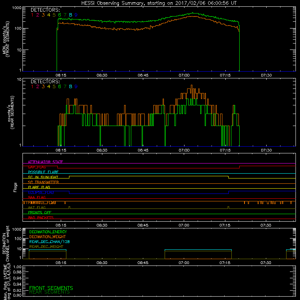The height and width of the screenshot is (300, 300).
Task: Click the '0.98' livetime y-axis tick
Action: coord(17,272)
